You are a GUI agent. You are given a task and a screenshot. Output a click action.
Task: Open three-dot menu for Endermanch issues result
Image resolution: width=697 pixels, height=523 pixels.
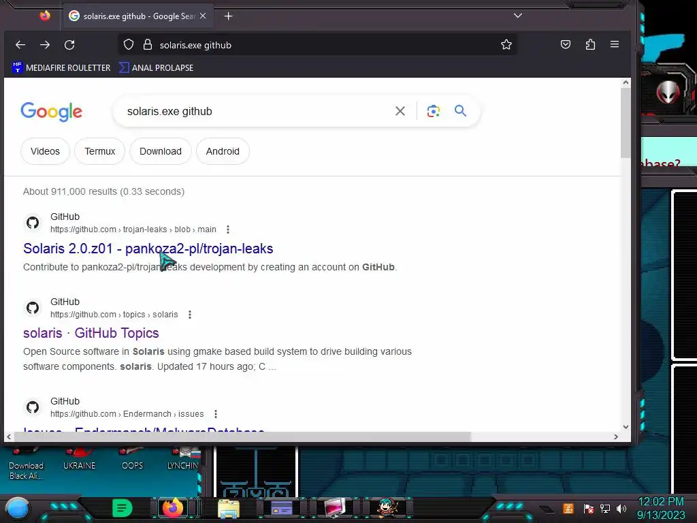[216, 414]
